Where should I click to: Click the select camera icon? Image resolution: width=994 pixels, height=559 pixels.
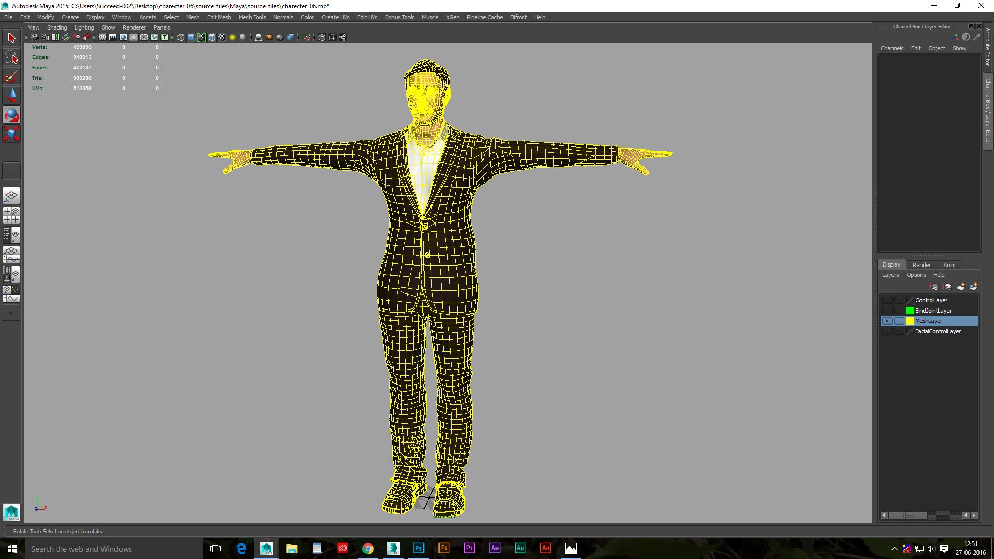[x=34, y=37]
